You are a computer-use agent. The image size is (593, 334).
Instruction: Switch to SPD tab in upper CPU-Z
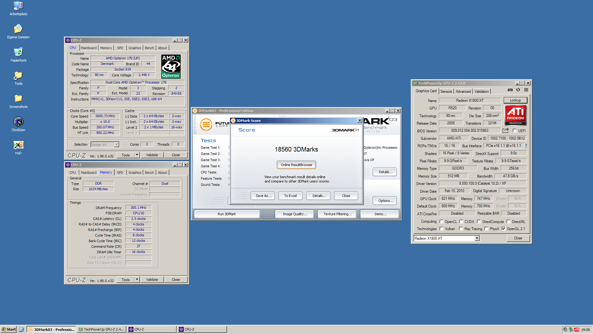click(120, 48)
